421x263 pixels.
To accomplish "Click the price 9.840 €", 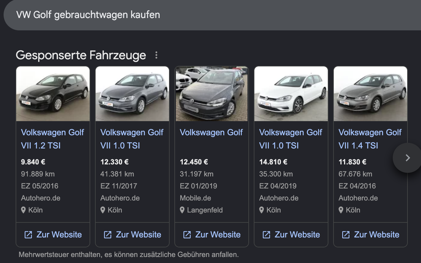I will (x=33, y=162).
